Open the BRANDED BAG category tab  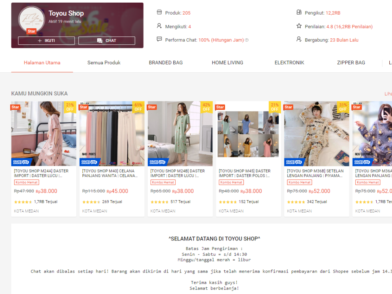(166, 63)
